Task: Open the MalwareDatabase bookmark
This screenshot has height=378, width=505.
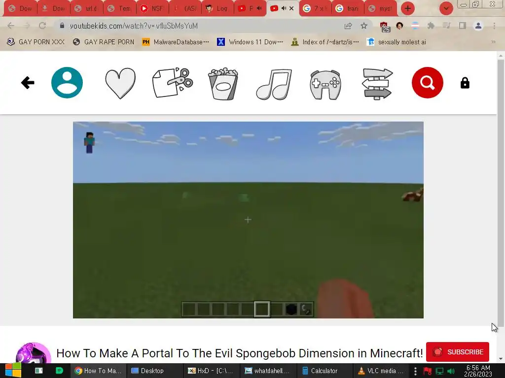Action: click(176, 42)
